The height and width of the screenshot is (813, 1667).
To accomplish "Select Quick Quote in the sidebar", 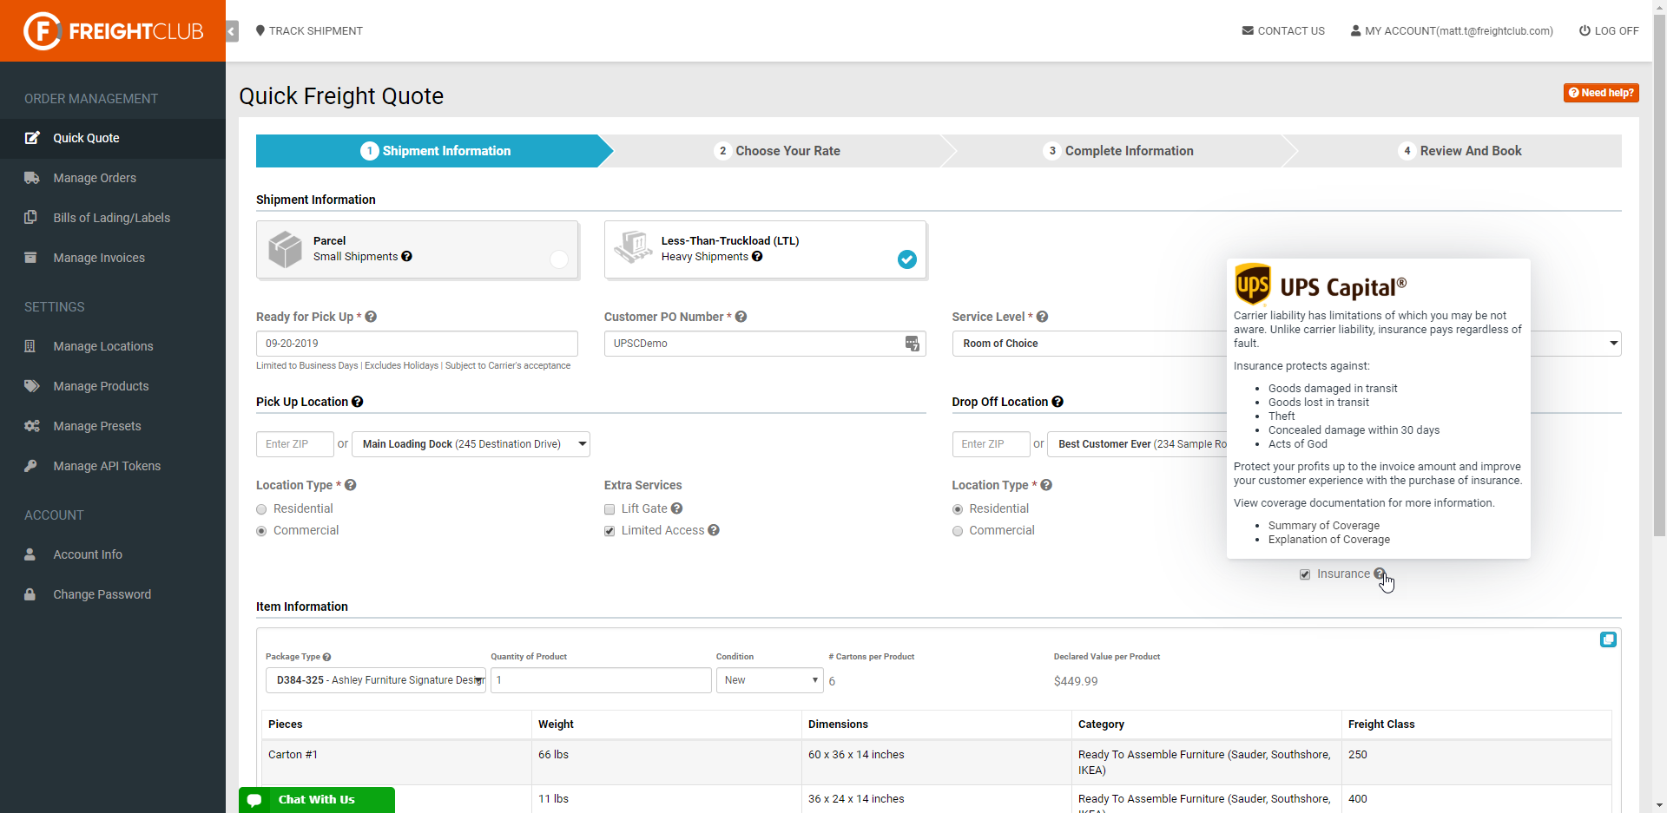I will (x=84, y=138).
